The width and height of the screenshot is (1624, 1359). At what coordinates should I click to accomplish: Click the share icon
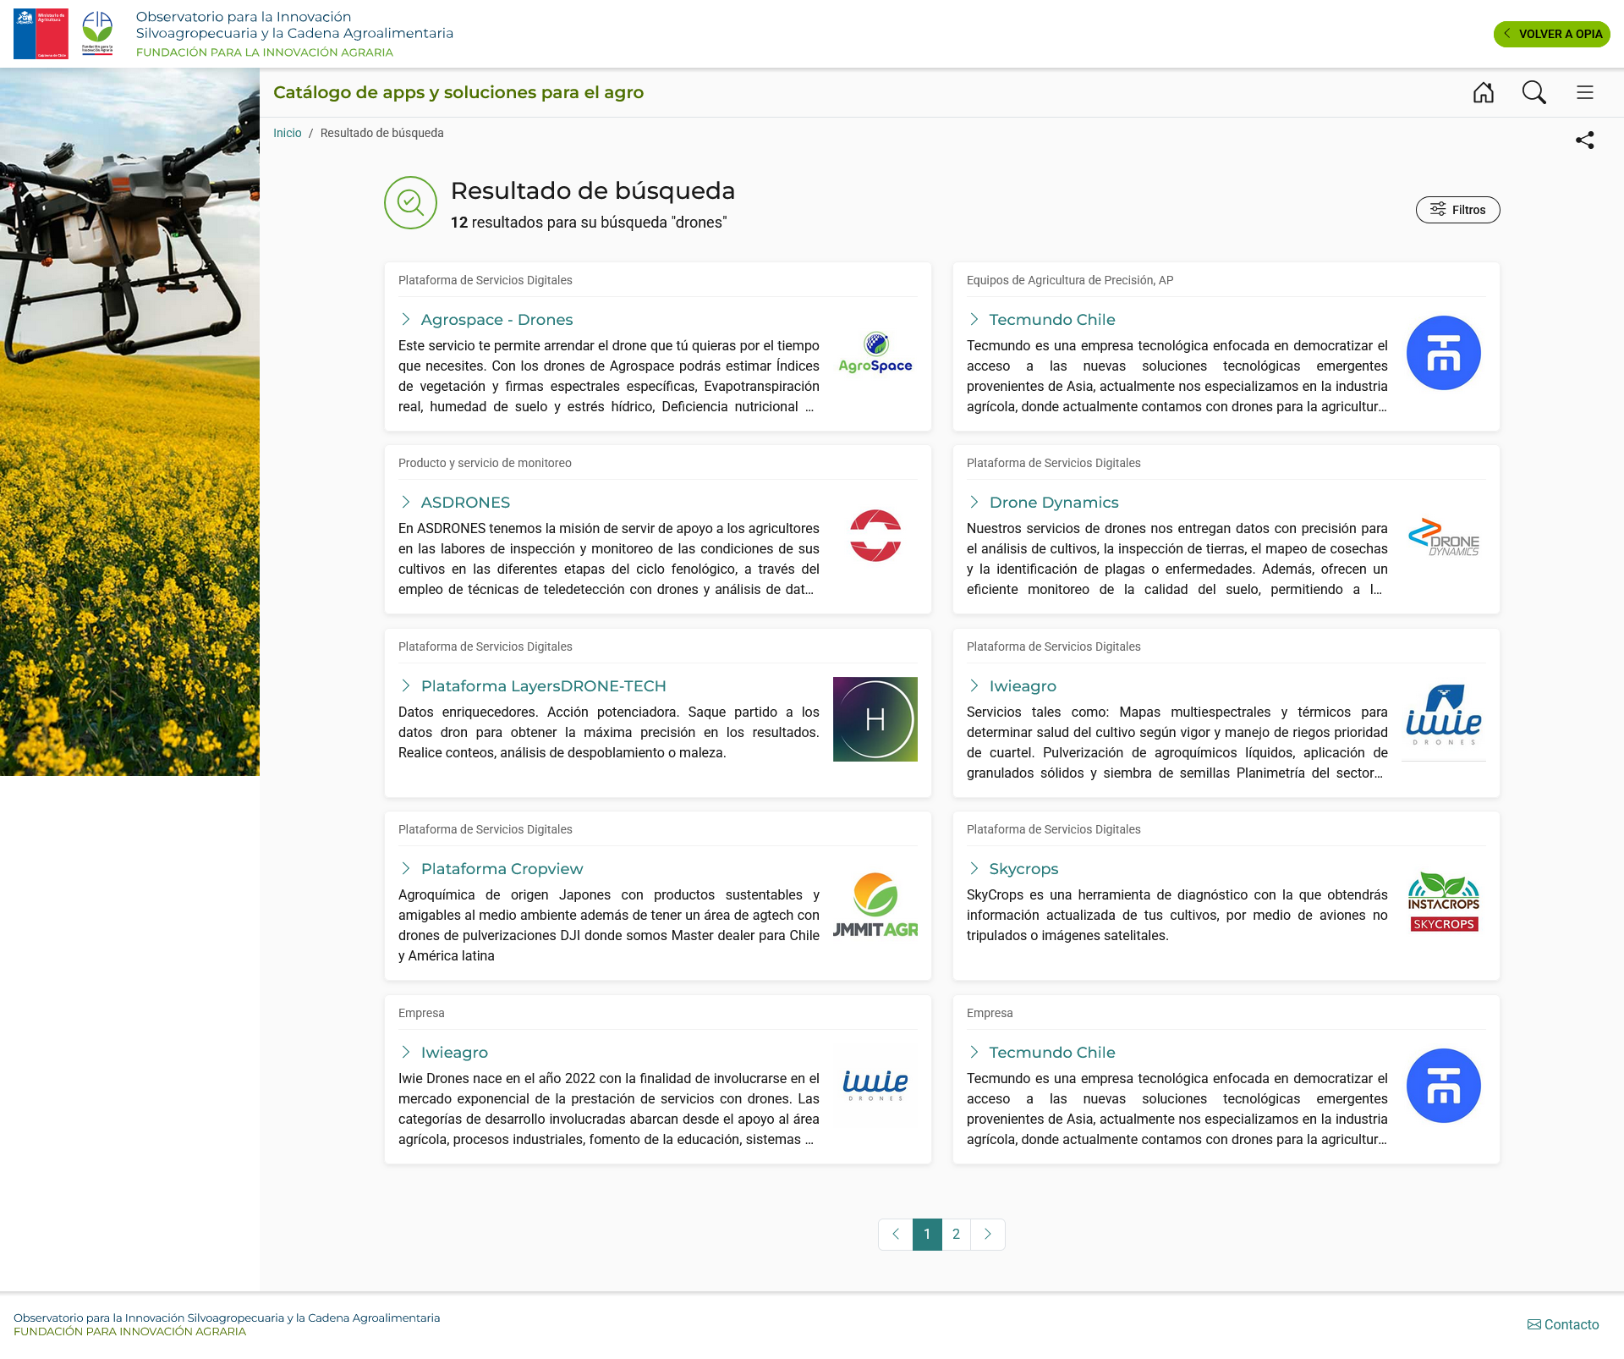1585,140
